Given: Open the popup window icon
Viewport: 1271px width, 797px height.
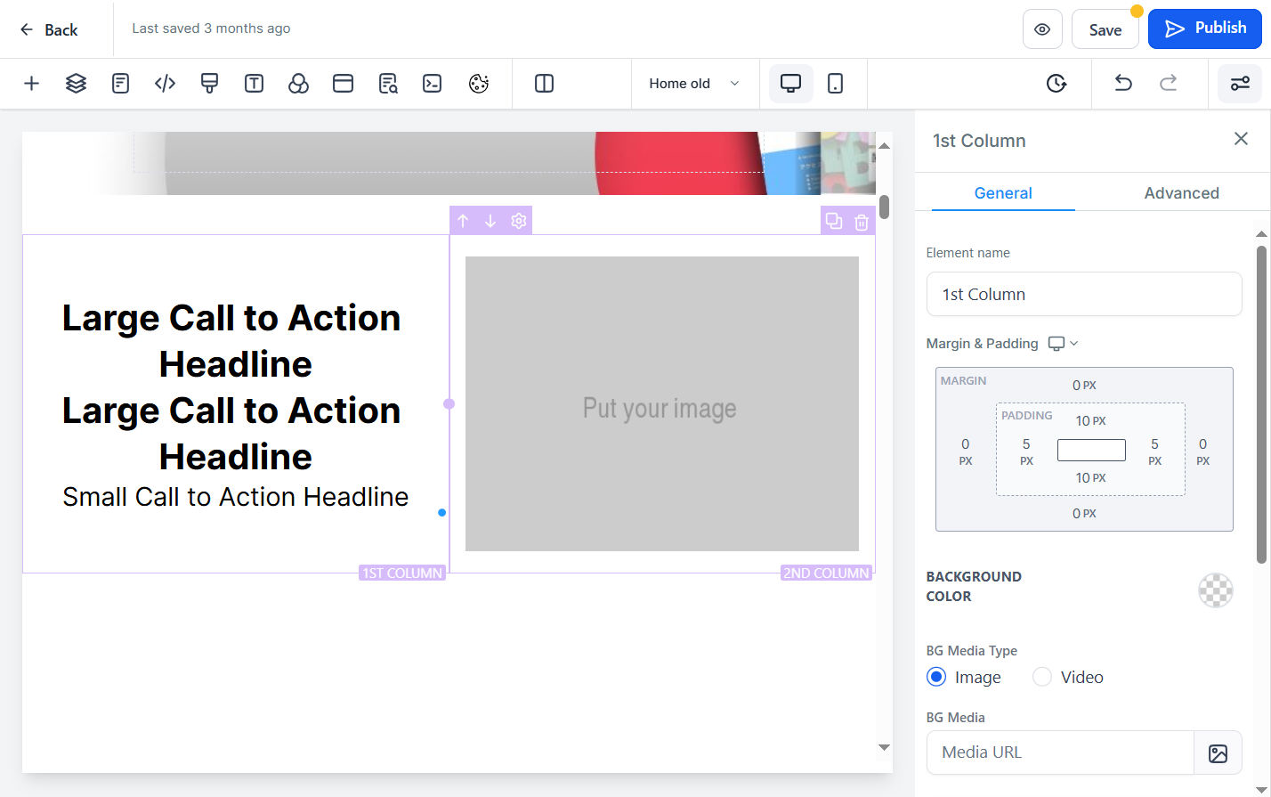Looking at the screenshot, I should point(344,84).
